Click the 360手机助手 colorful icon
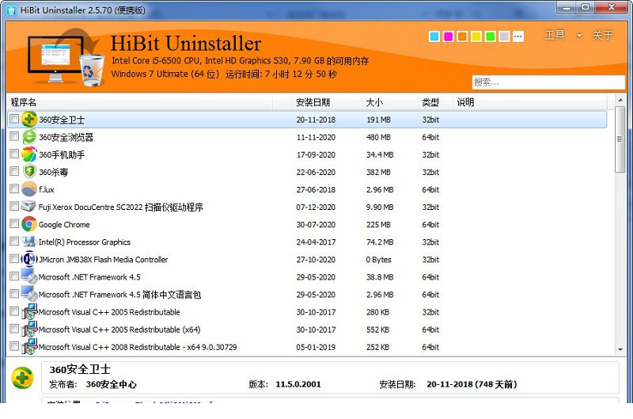This screenshot has height=419, width=633. pyautogui.click(x=29, y=154)
